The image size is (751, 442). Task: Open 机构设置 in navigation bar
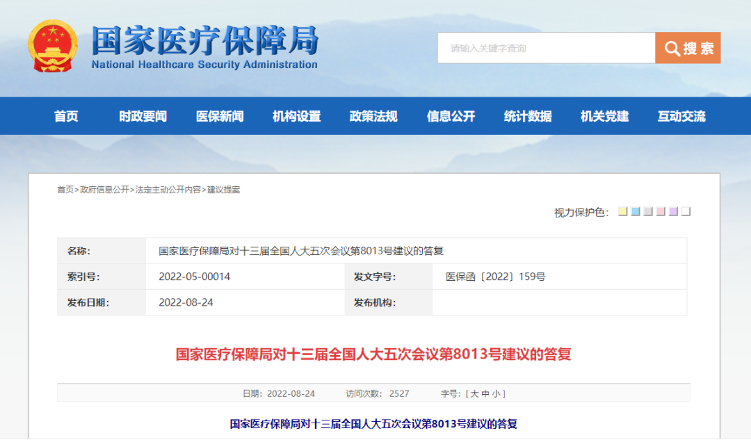297,116
